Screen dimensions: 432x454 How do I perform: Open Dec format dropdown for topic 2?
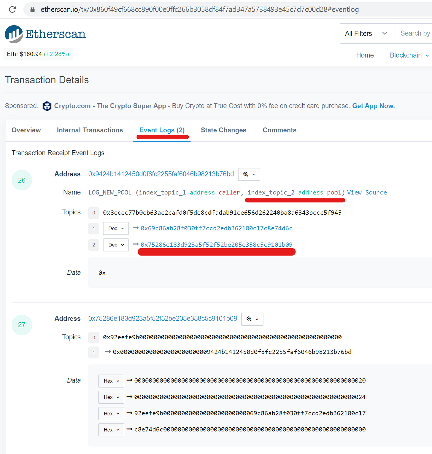116,245
